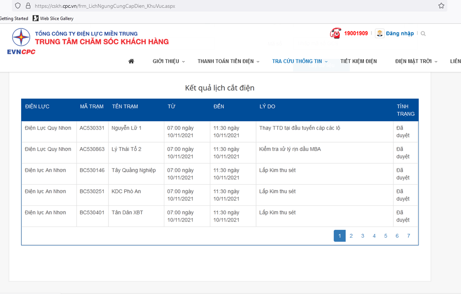Go to results page 5
The height and width of the screenshot is (294, 461).
pos(385,236)
